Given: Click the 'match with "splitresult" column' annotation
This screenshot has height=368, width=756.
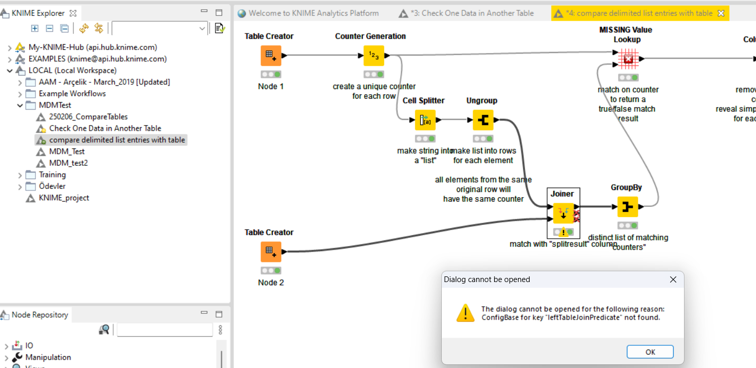Looking at the screenshot, I should [x=563, y=244].
